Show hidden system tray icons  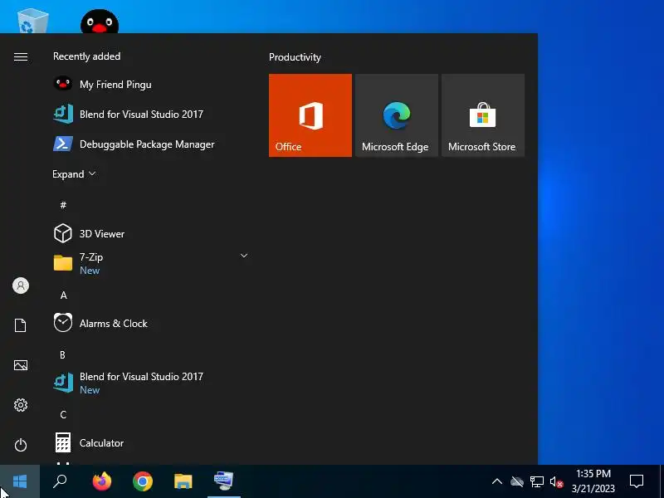pos(497,481)
